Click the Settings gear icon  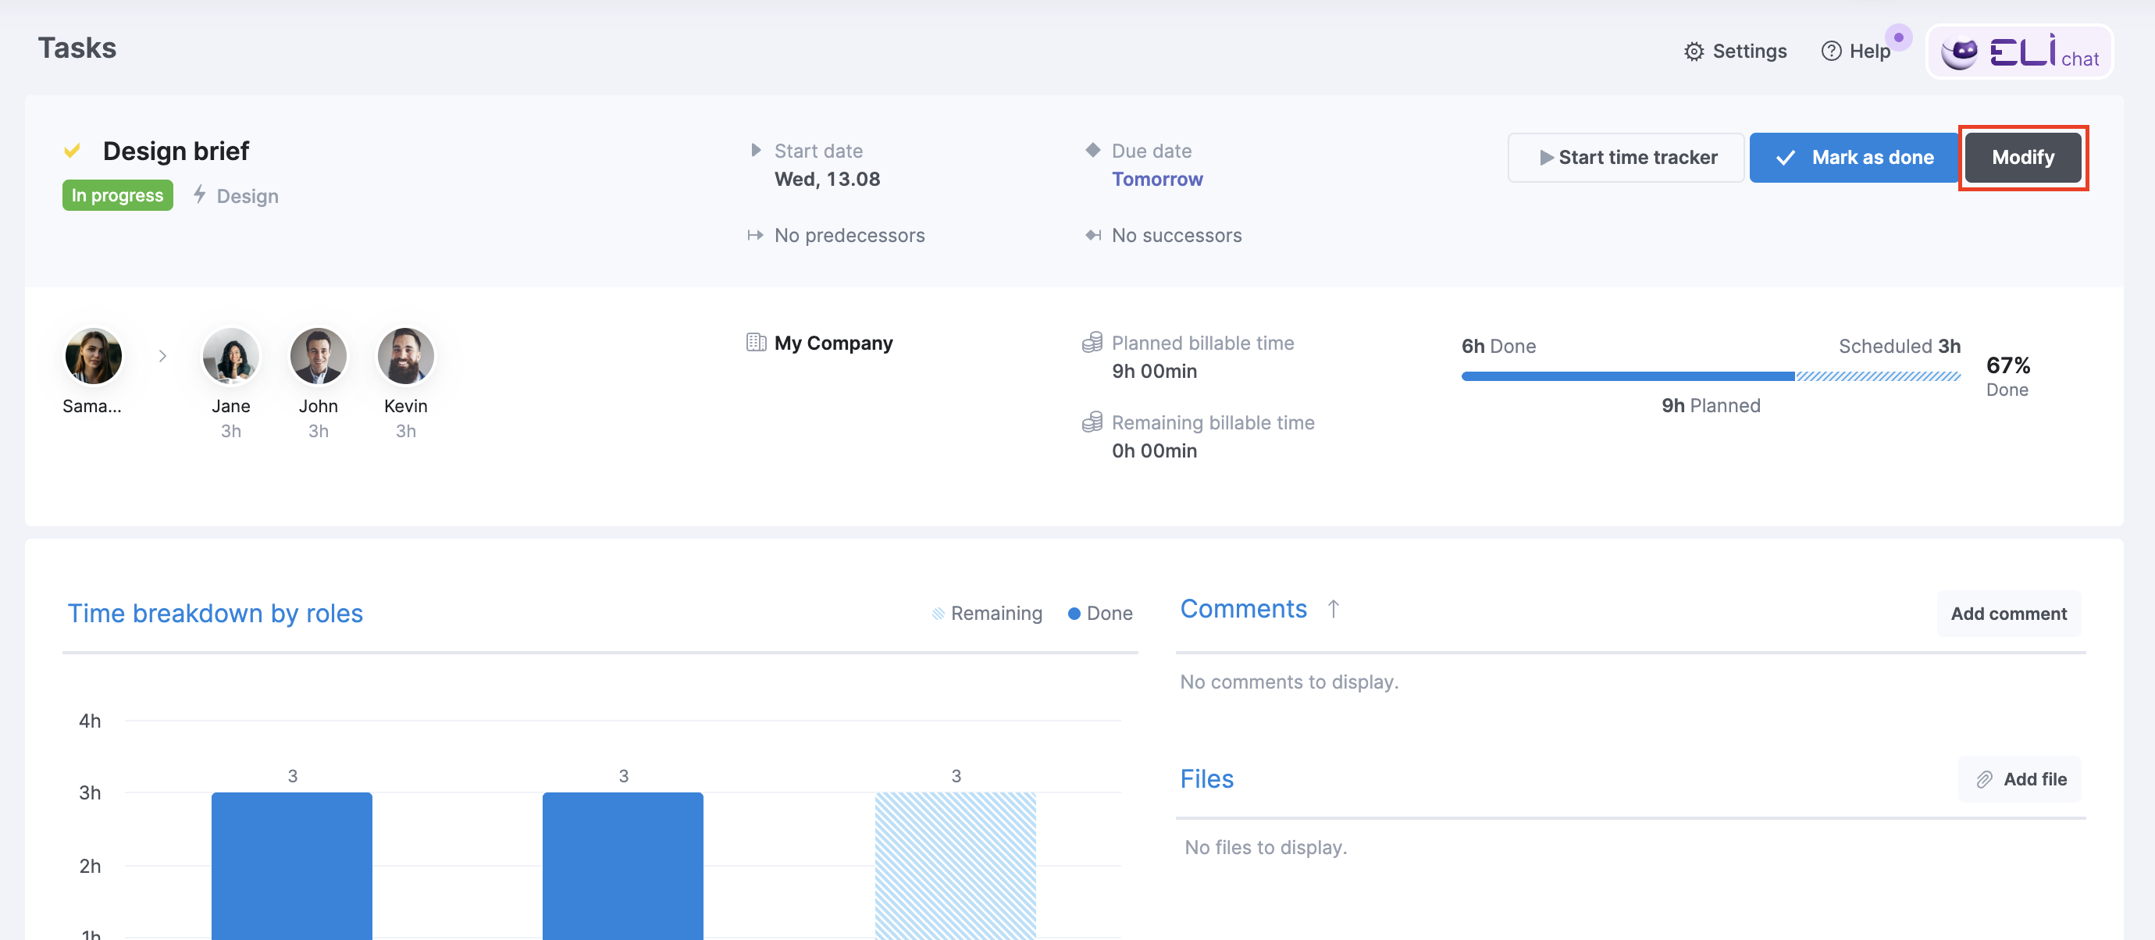(1694, 52)
